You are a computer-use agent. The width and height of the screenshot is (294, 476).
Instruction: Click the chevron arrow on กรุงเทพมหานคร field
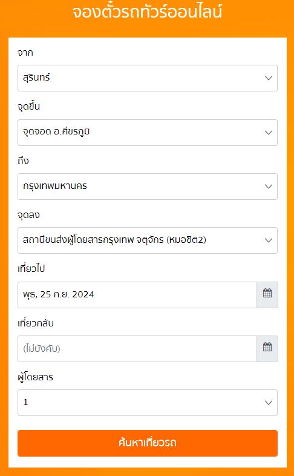click(269, 187)
